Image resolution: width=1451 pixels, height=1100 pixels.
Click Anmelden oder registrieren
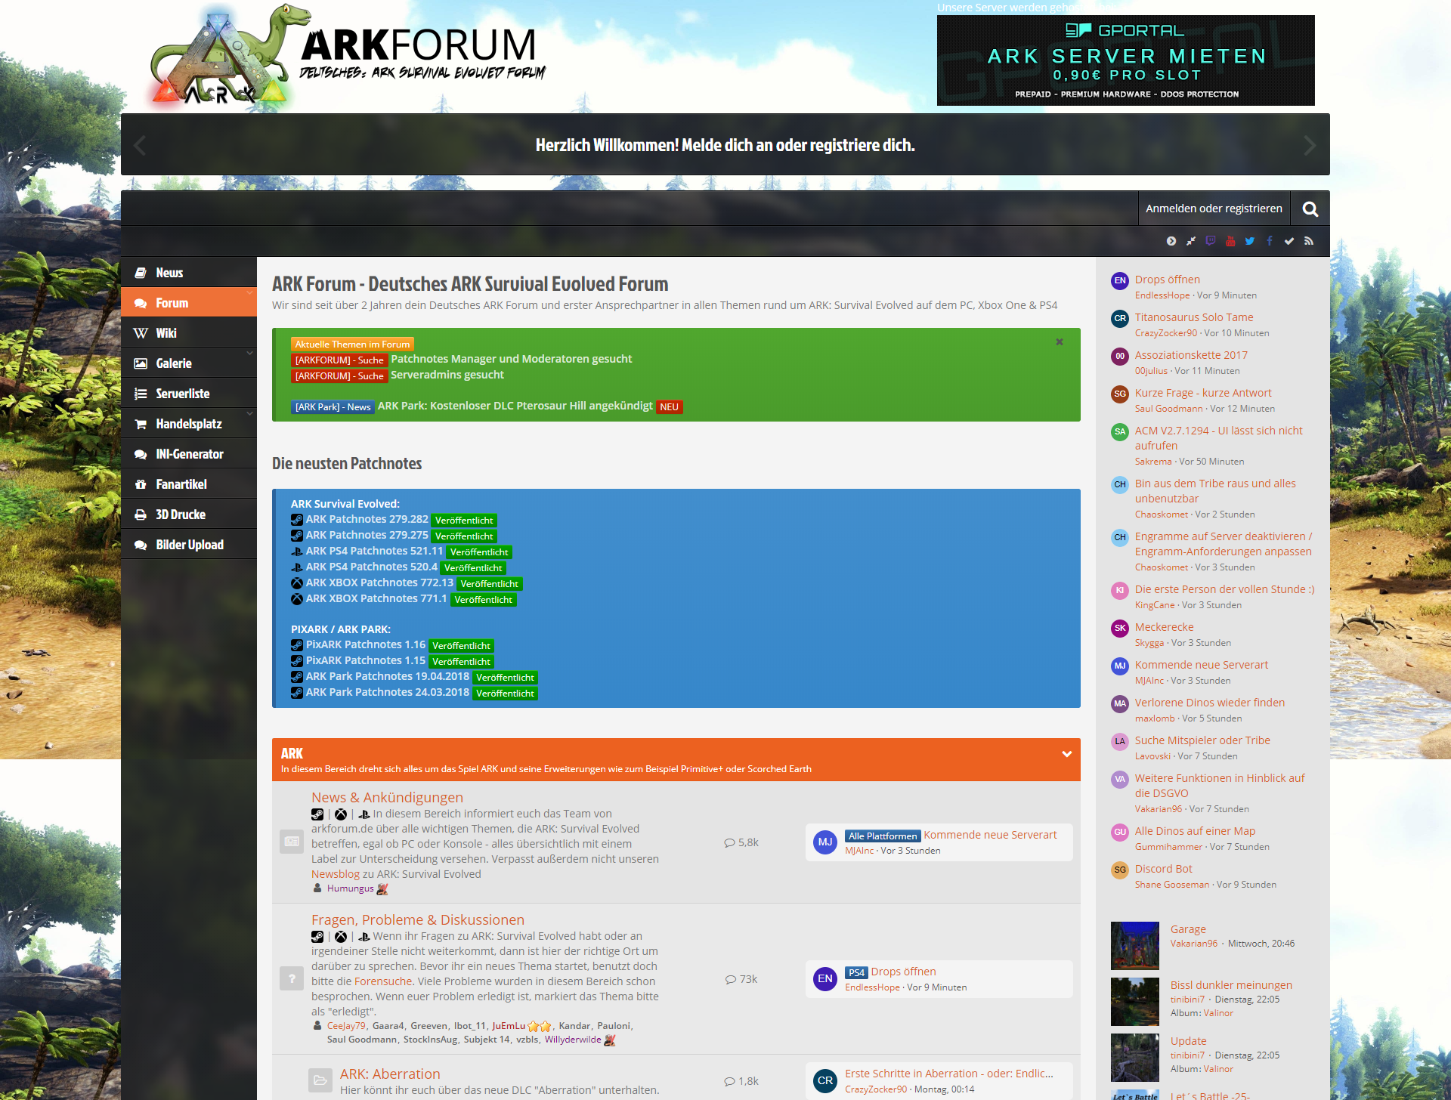[x=1214, y=209]
